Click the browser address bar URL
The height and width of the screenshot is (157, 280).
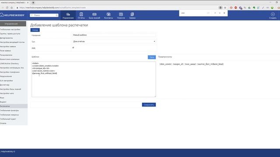tap(52, 8)
